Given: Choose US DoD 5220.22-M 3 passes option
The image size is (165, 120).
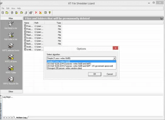Looking at the screenshot, I should coord(81,64).
